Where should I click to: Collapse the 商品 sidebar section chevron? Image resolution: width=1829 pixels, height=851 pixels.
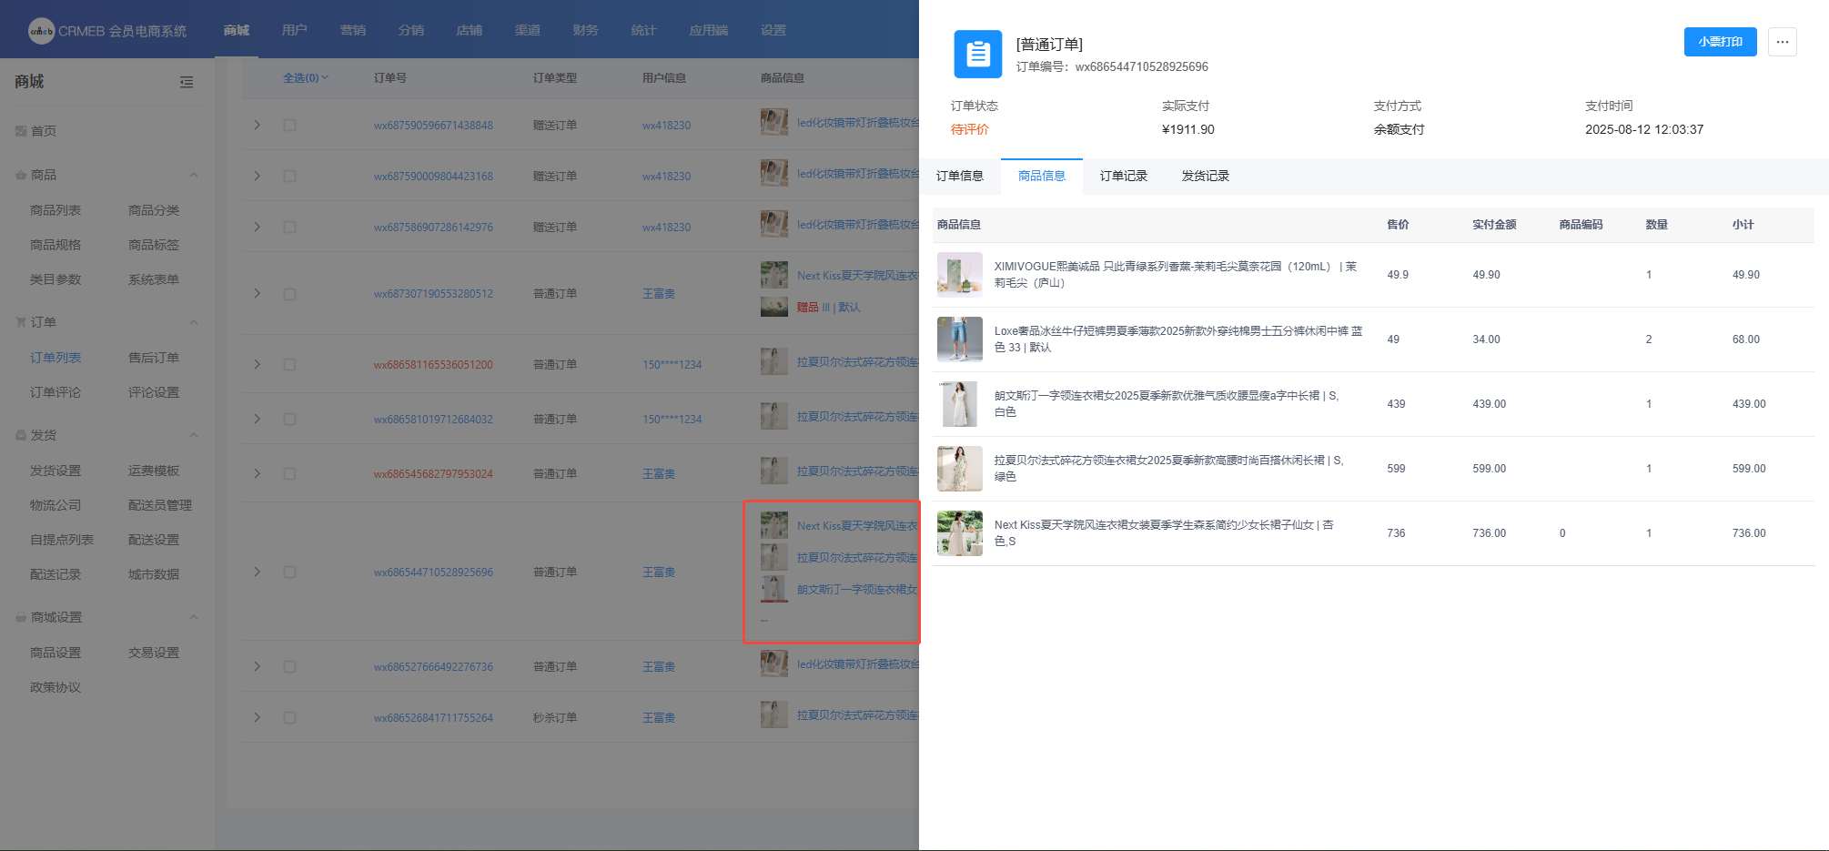coord(194,175)
